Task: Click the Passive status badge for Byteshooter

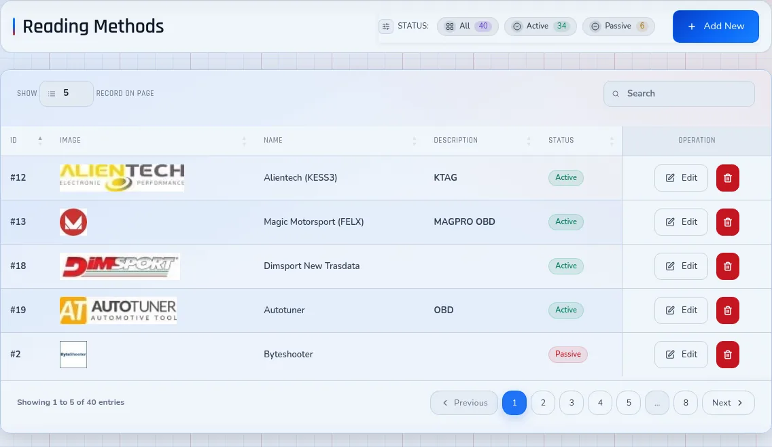Action: tap(568, 355)
